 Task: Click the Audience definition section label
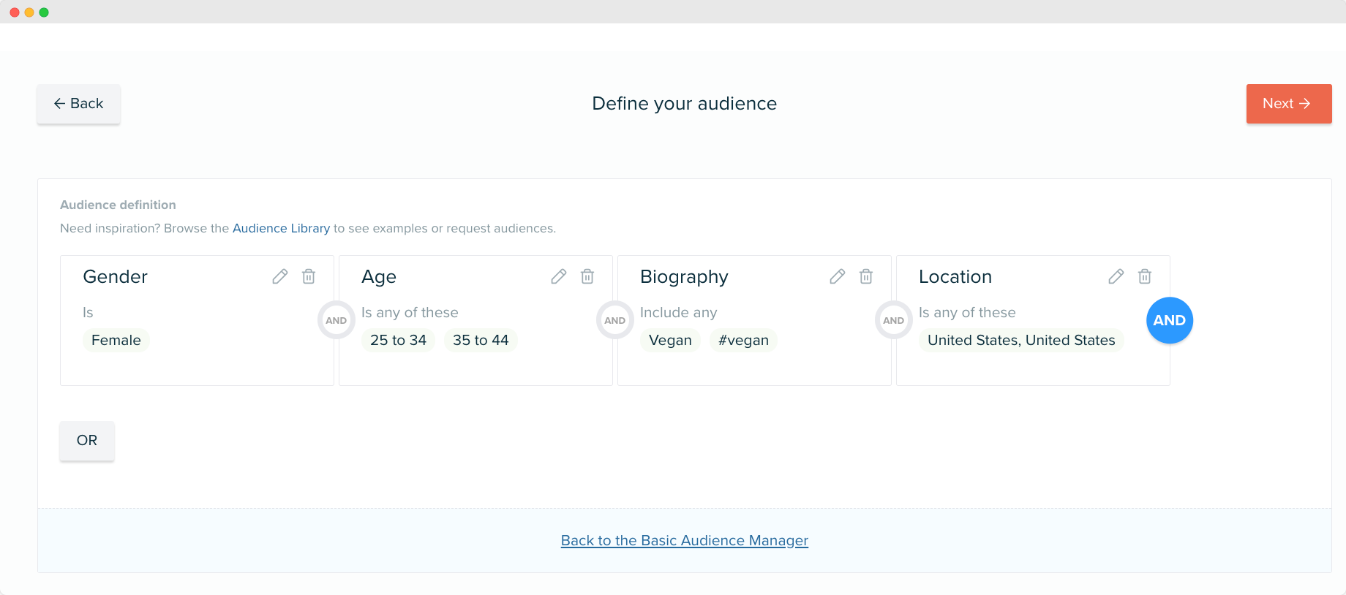[x=118, y=205]
